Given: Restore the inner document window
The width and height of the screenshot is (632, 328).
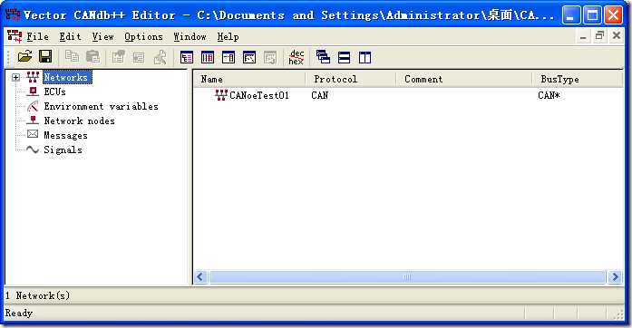Looking at the screenshot, I should 599,36.
